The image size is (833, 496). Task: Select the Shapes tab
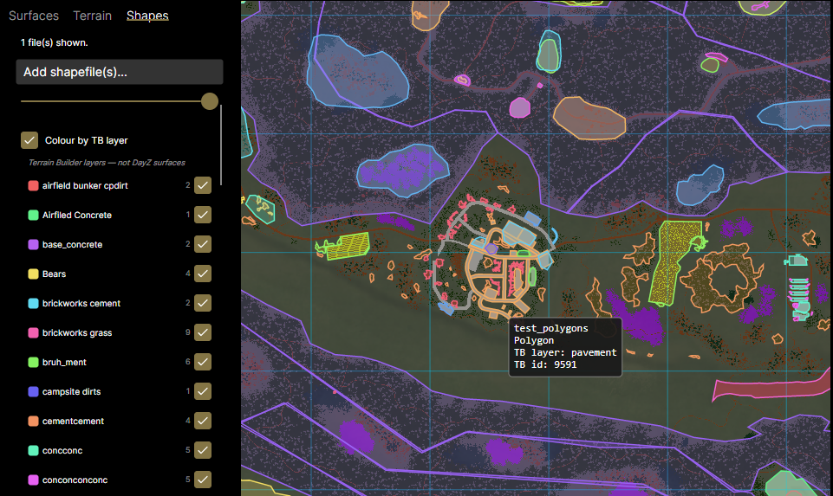pos(147,16)
